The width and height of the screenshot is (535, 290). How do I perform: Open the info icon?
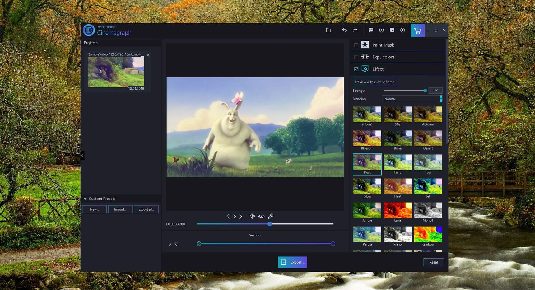[x=402, y=30]
